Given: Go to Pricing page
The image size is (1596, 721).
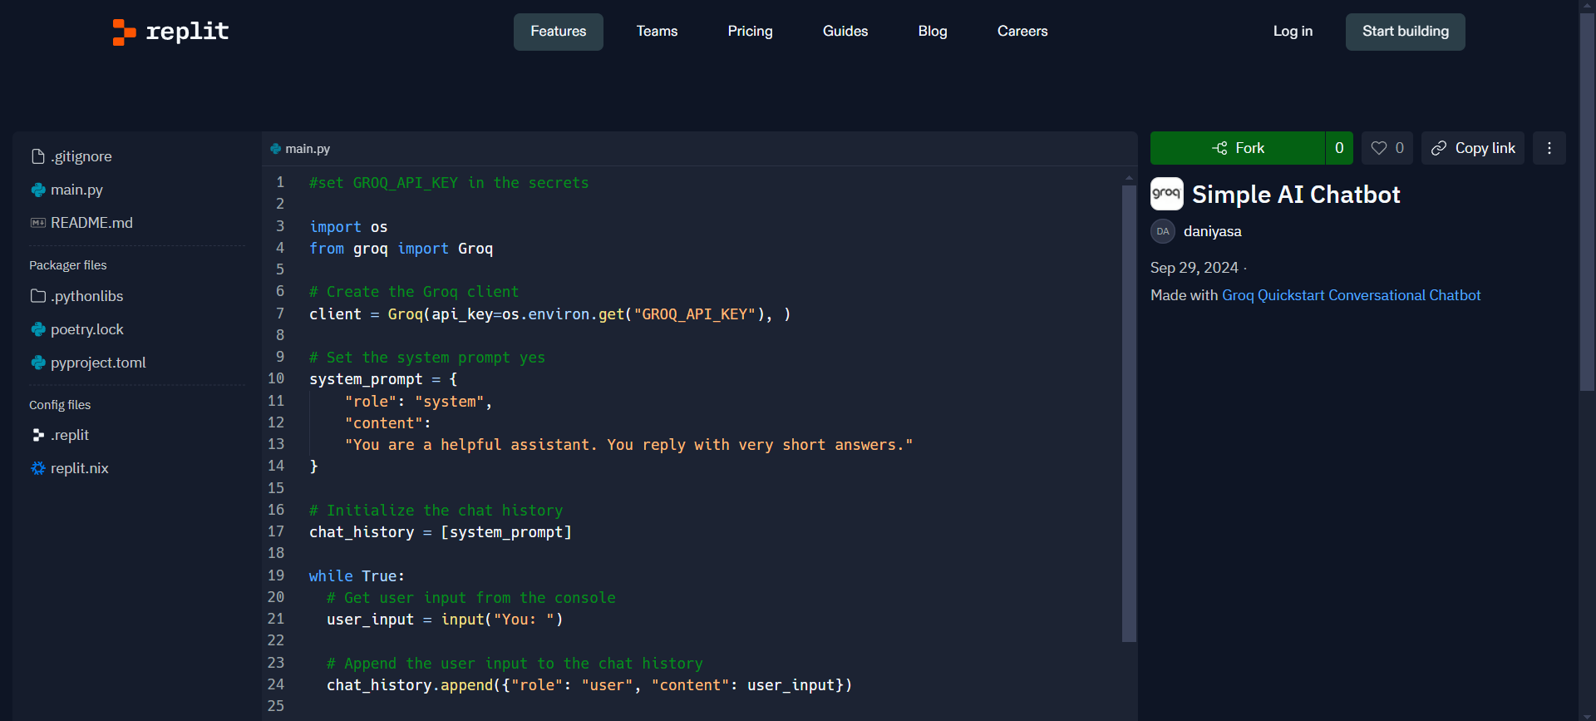Looking at the screenshot, I should [x=751, y=32].
